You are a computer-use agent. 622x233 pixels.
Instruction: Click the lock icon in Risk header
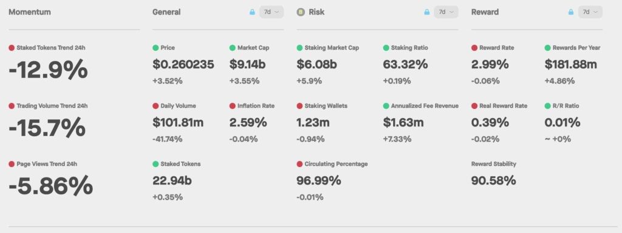426,12
